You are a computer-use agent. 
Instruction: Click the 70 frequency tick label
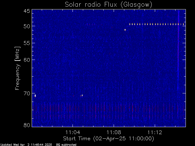point(27,93)
